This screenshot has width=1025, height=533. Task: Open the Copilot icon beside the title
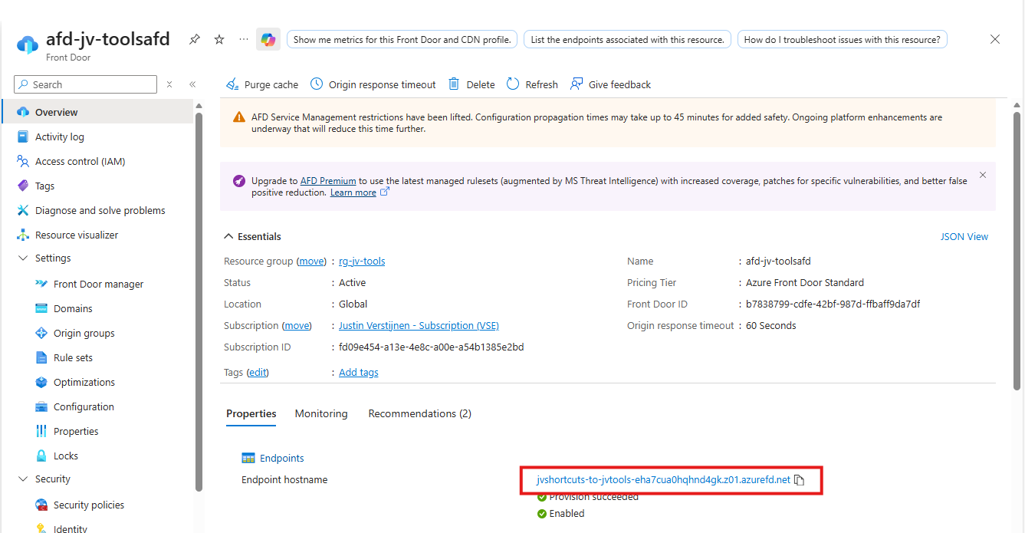pos(268,39)
